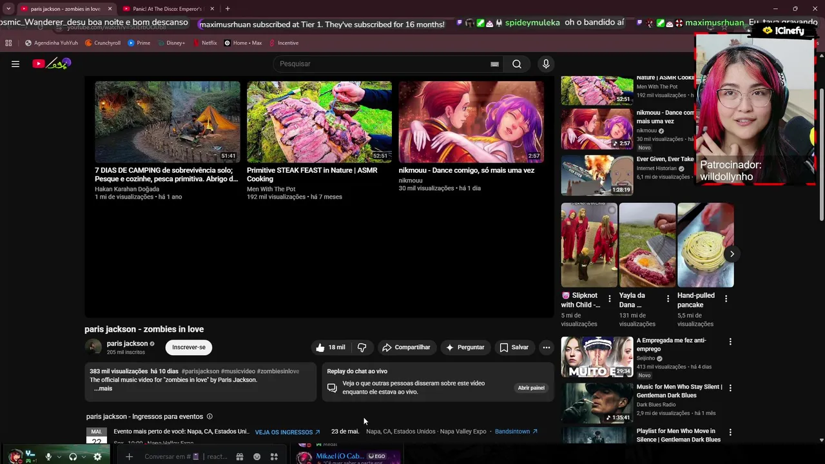Close the paris jackson browser tab
Screen dimensions: 825x464
coord(110,9)
